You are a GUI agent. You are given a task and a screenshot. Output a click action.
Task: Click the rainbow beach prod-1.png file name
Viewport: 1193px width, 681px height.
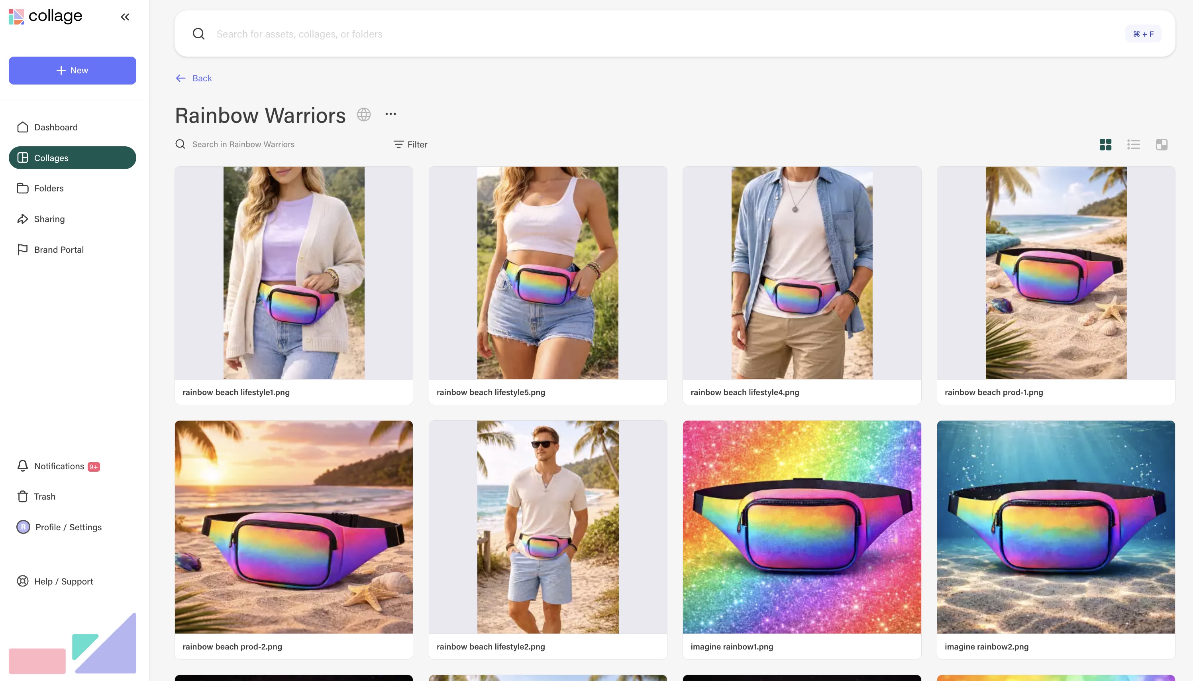(x=994, y=392)
